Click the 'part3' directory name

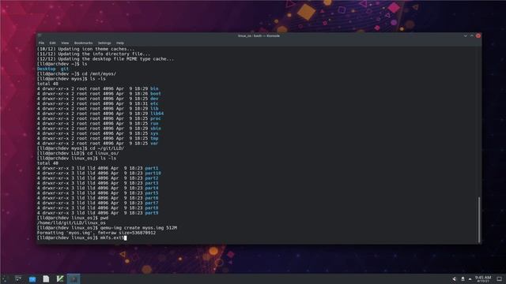pyautogui.click(x=152, y=183)
